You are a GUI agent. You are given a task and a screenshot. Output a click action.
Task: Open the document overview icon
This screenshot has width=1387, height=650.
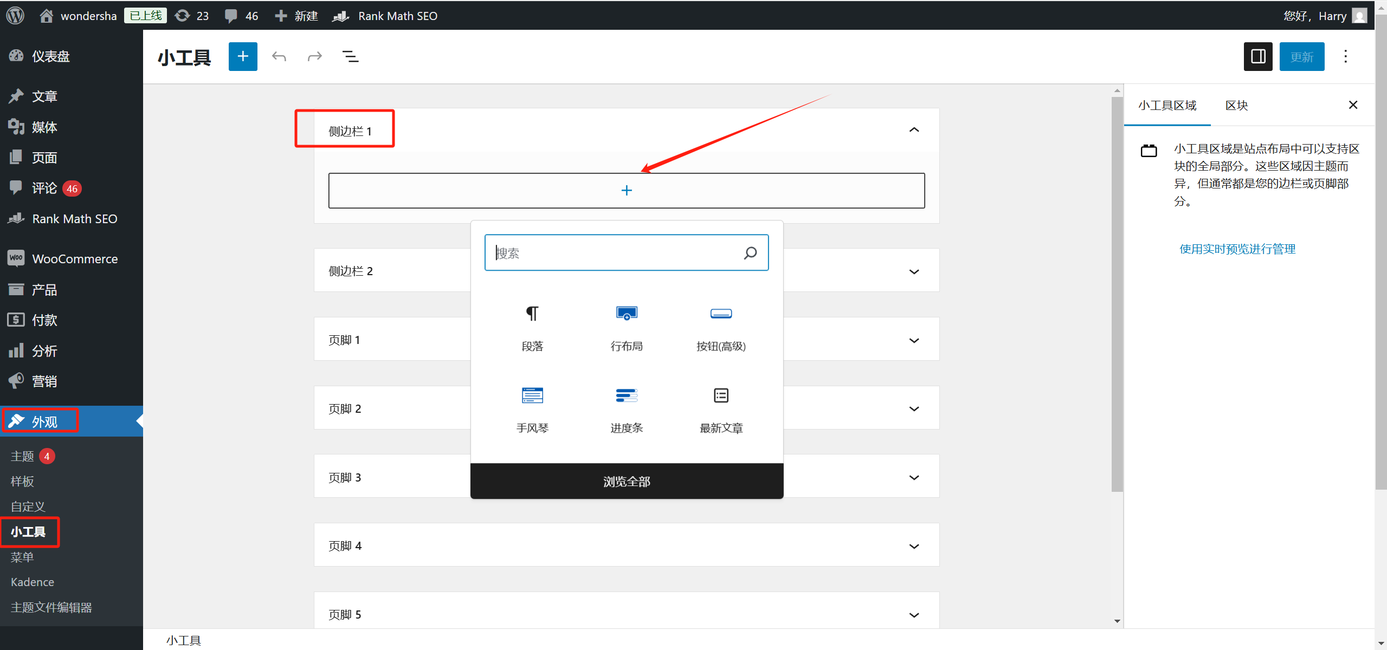(350, 56)
